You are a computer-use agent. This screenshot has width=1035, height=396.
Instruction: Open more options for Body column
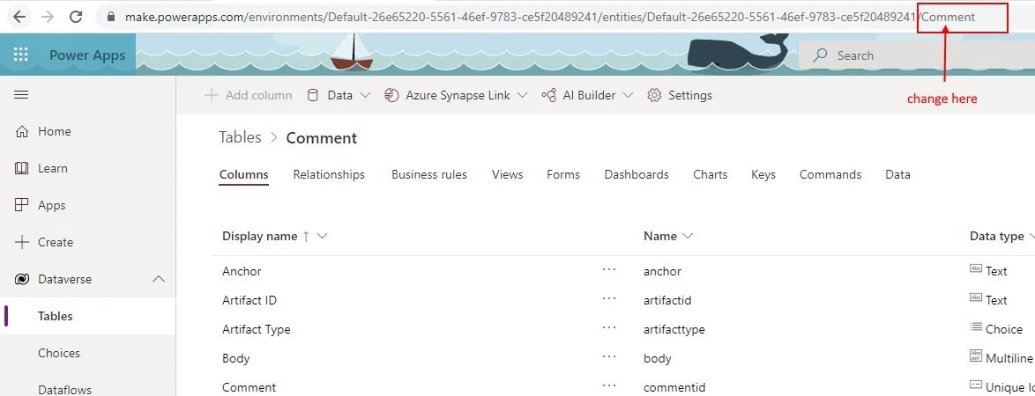pos(609,358)
